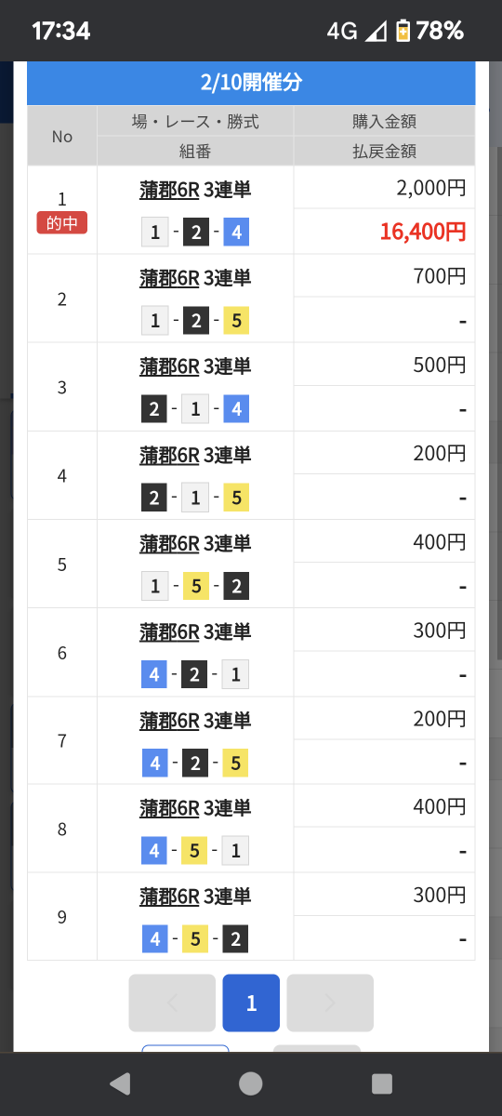Image resolution: width=502 pixels, height=1116 pixels.
Task: Open 蒲郡6R link in row 1
Action: point(169,190)
